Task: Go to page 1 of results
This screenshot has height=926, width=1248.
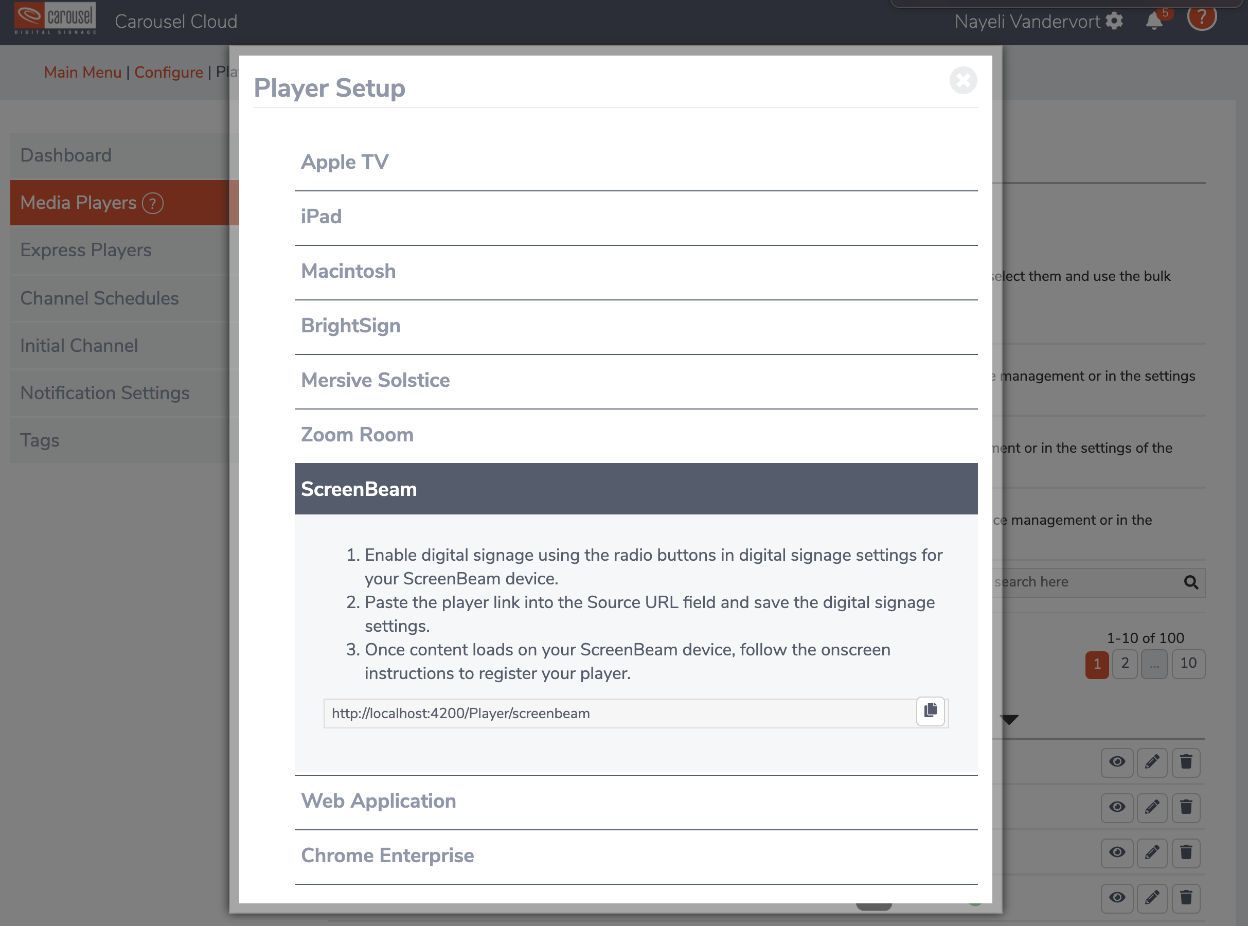Action: click(1097, 664)
